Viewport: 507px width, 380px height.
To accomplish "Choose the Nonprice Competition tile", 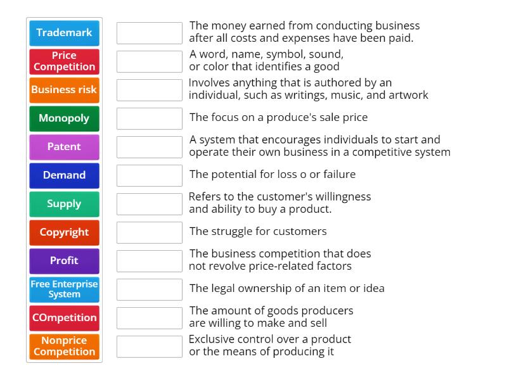I will click(64, 346).
